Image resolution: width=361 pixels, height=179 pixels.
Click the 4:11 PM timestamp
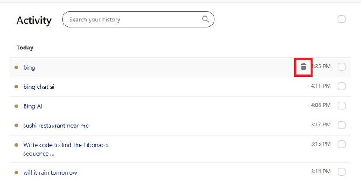pyautogui.click(x=321, y=86)
